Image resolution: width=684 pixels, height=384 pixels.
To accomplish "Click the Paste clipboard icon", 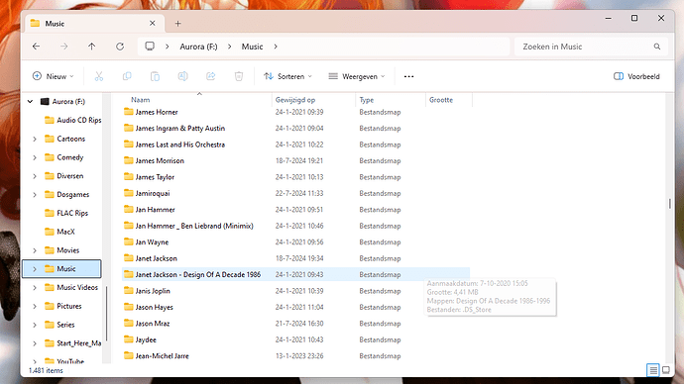I will [155, 76].
